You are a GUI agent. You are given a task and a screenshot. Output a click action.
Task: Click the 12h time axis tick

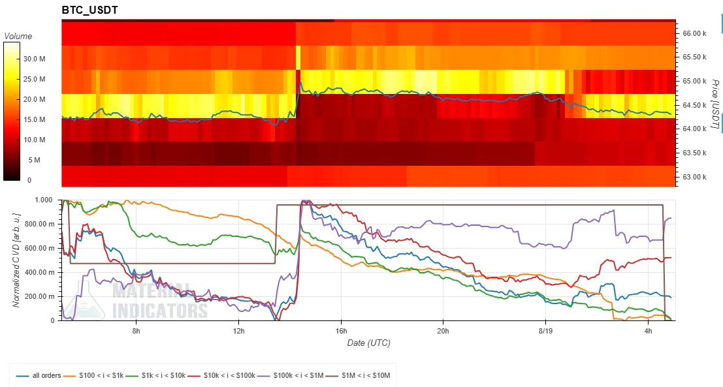[238, 331]
